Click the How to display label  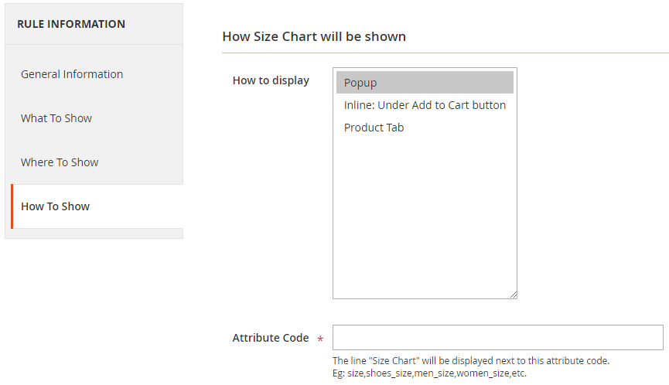pos(271,80)
